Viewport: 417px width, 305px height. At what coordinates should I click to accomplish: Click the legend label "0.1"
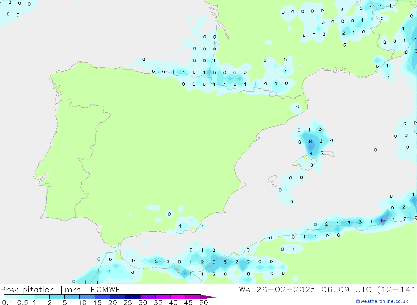pyautogui.click(x=7, y=303)
